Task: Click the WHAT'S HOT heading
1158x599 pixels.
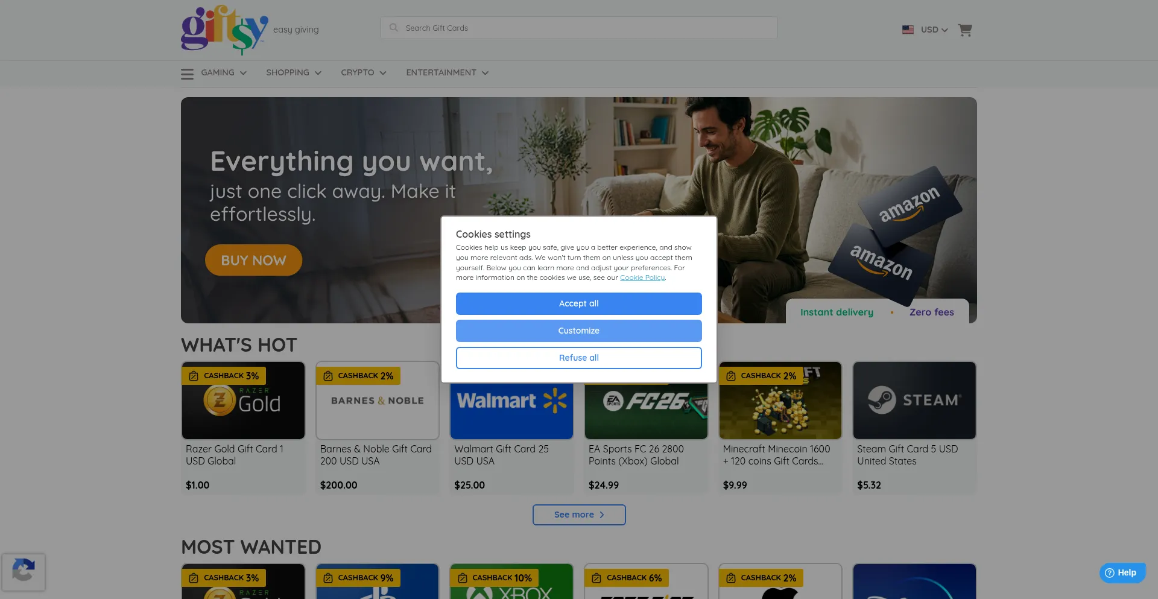Action: 239,345
